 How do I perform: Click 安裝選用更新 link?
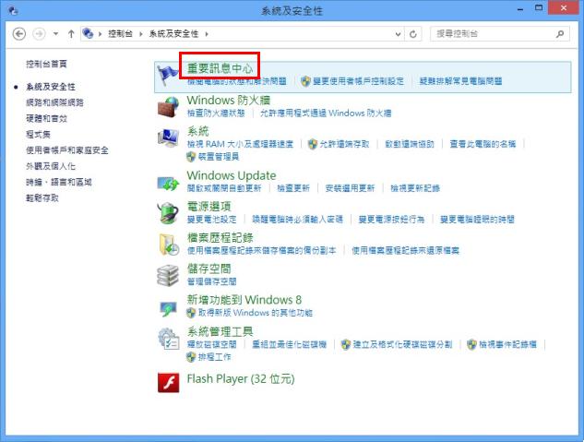[350, 188]
